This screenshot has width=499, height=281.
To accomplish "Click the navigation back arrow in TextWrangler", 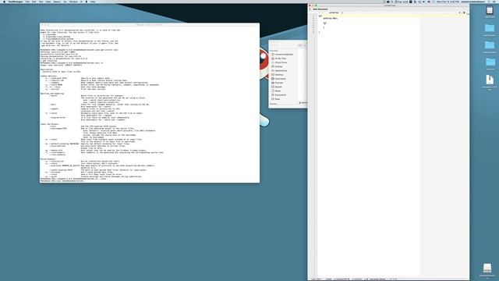I will pyautogui.click(x=319, y=12).
